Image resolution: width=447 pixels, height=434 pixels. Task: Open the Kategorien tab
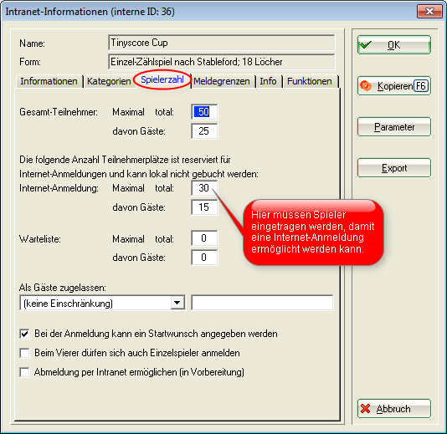pyautogui.click(x=109, y=81)
